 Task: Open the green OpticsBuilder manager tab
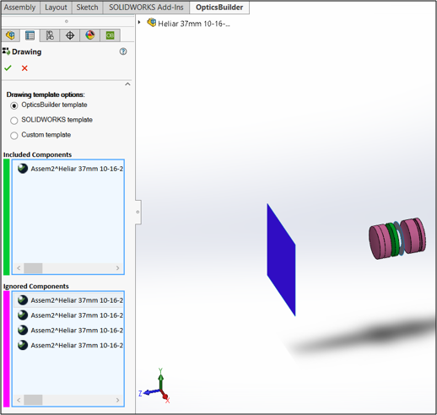pos(110,35)
